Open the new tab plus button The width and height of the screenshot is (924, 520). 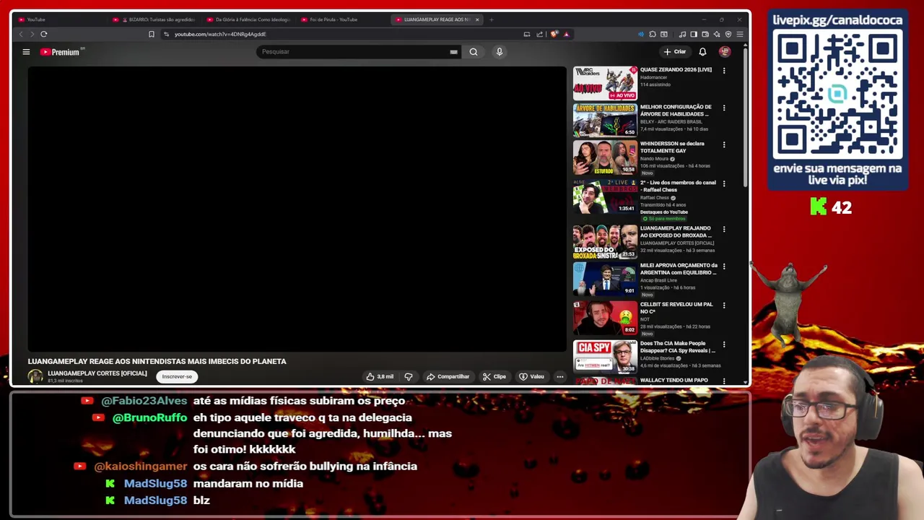[x=491, y=19]
